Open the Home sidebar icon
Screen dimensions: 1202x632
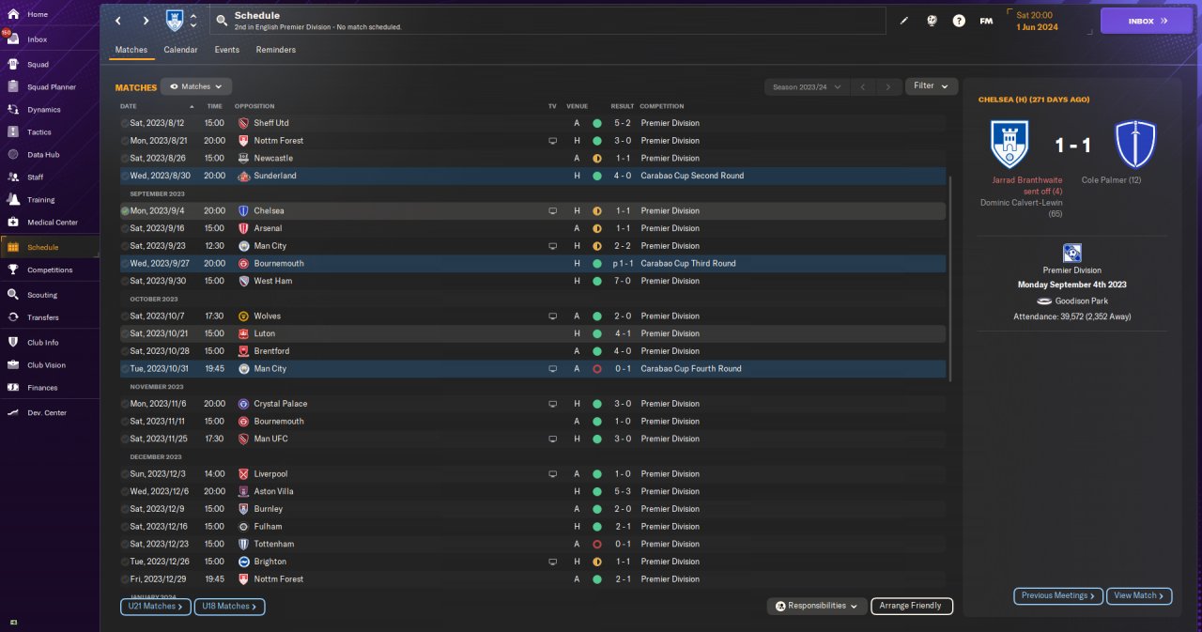click(x=13, y=14)
